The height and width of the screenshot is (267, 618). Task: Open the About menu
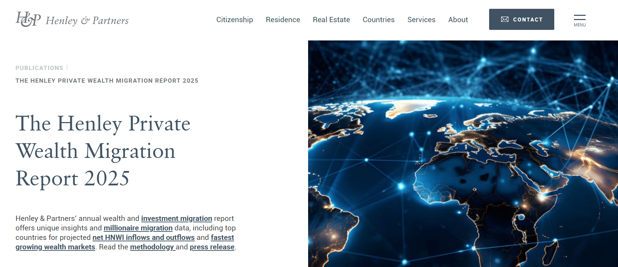pos(458,20)
